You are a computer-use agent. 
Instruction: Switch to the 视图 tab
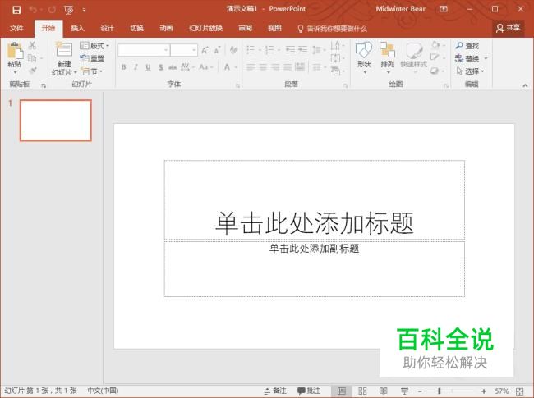coord(274,28)
